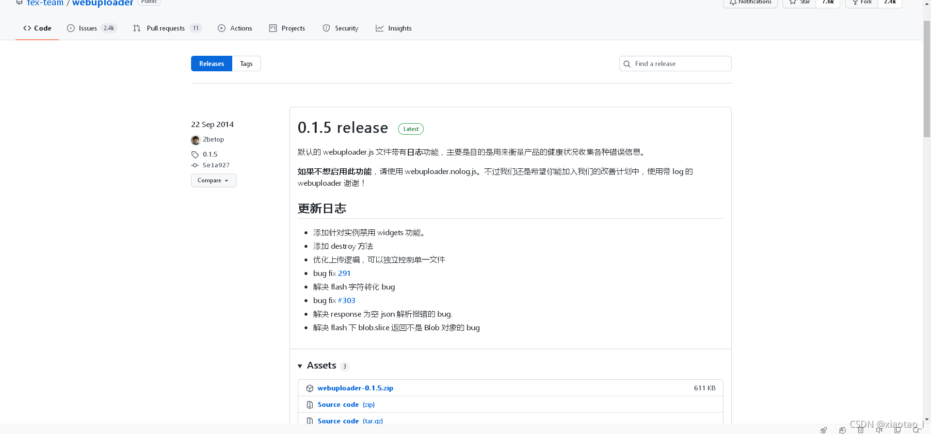
Task: Click the Projects board icon
Action: (x=273, y=28)
